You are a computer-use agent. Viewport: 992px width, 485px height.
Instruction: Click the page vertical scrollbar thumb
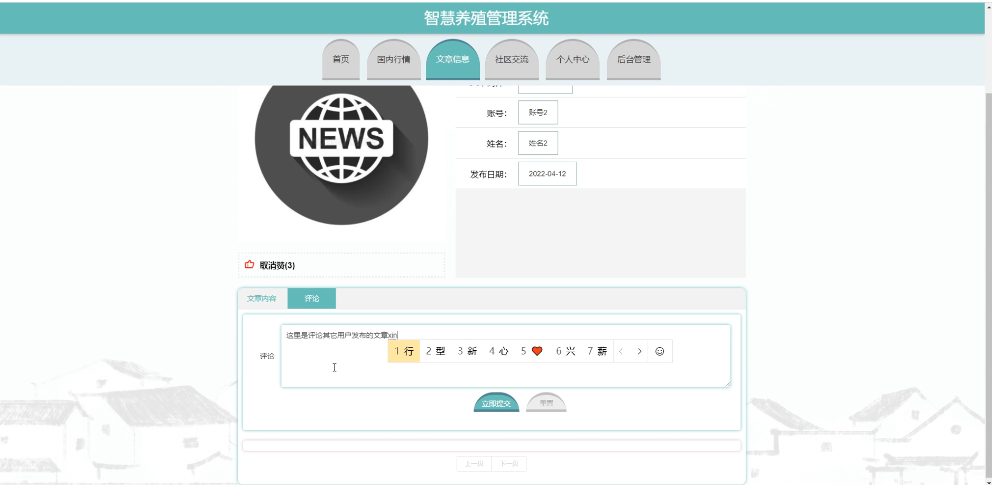tap(988, 285)
